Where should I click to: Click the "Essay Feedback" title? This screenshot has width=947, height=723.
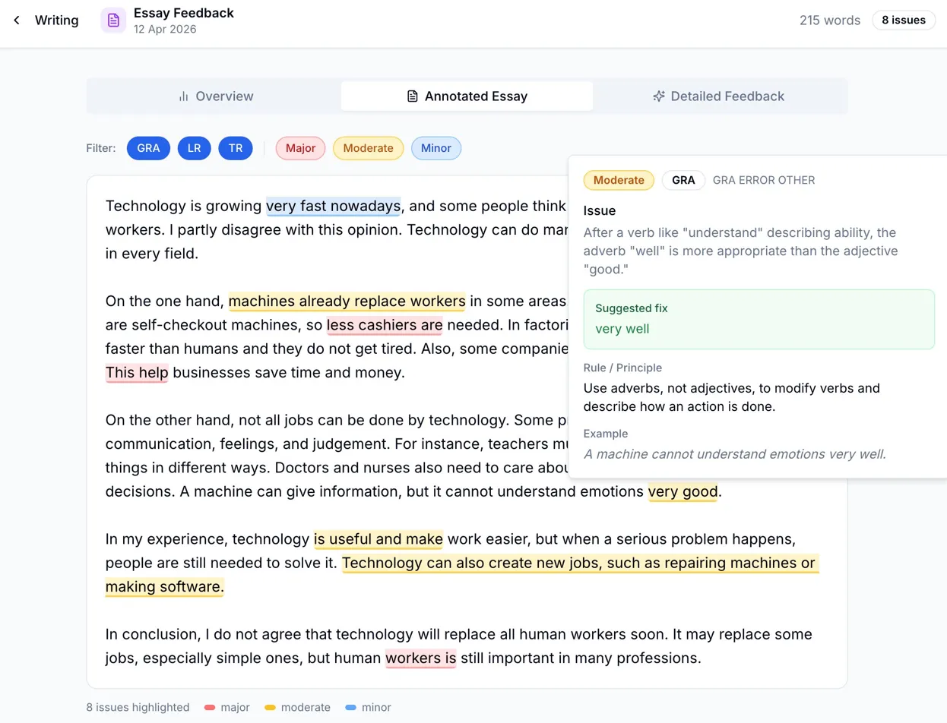[184, 13]
